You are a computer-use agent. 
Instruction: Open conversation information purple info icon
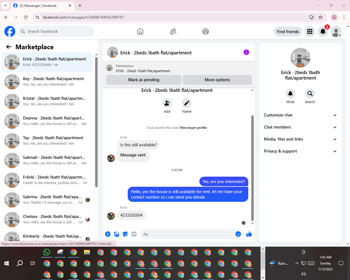pyautogui.click(x=246, y=52)
